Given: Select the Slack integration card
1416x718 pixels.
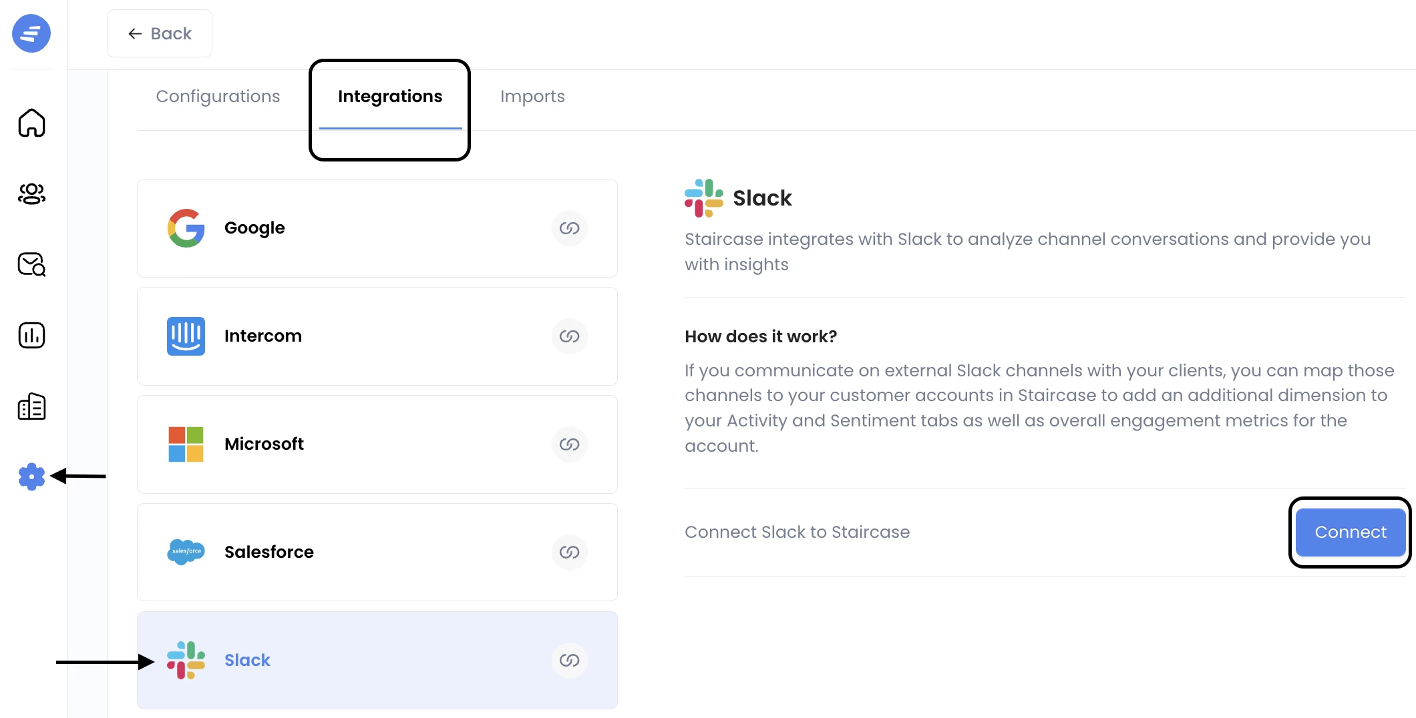Looking at the screenshot, I should pyautogui.click(x=377, y=660).
